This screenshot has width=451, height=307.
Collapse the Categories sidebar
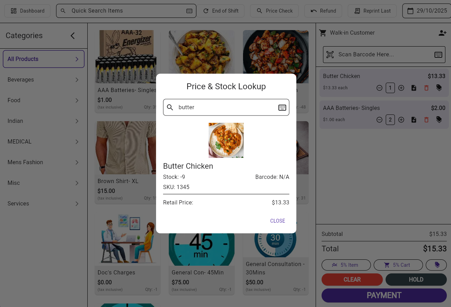click(73, 36)
